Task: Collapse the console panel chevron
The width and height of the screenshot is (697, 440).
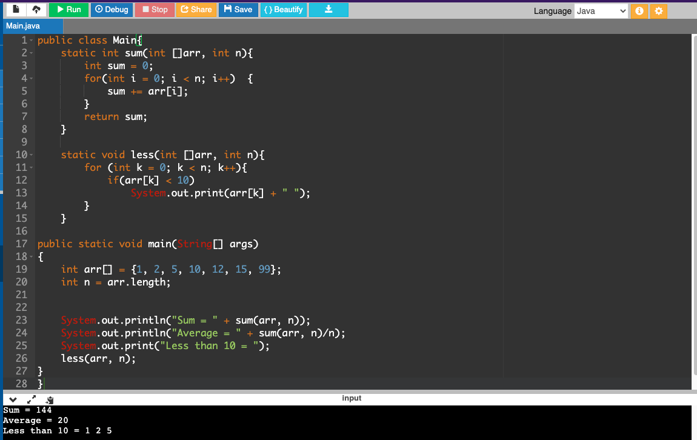Action: coord(12,399)
